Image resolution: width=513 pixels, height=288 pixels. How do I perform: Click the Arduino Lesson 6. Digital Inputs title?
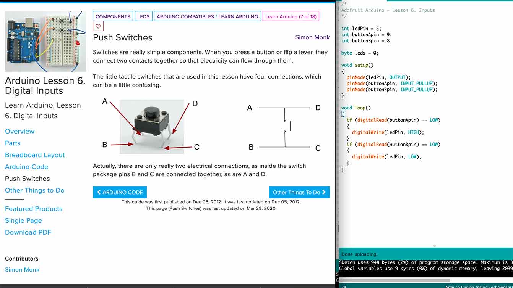pyautogui.click(x=45, y=86)
